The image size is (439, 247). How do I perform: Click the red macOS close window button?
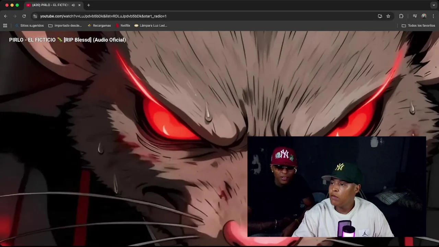pyautogui.click(x=7, y=5)
